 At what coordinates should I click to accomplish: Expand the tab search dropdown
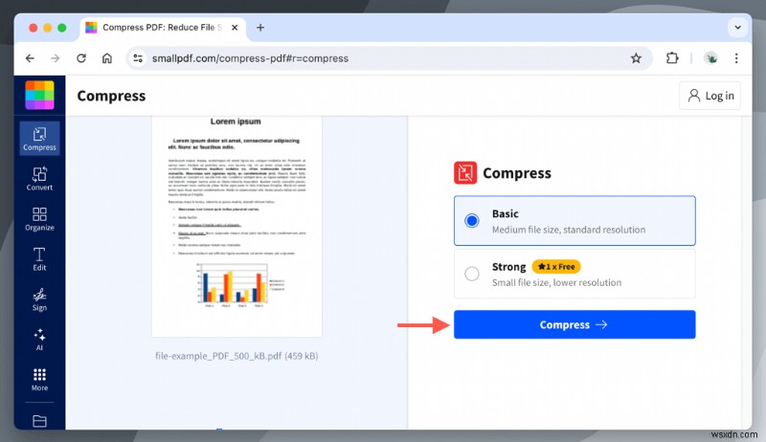tap(737, 28)
